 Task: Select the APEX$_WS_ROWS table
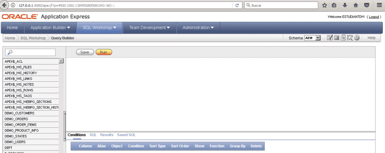point(31,90)
